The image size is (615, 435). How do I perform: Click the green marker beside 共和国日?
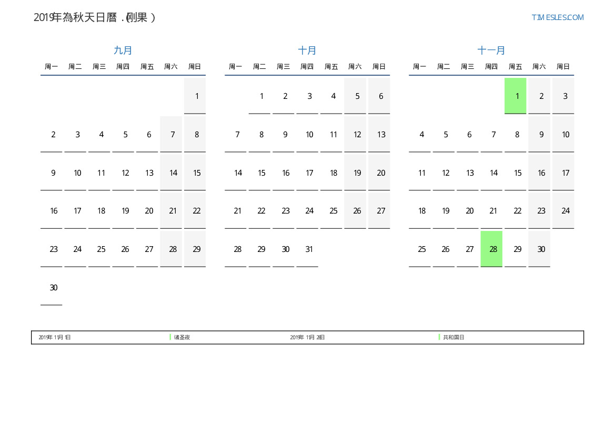[439, 337]
